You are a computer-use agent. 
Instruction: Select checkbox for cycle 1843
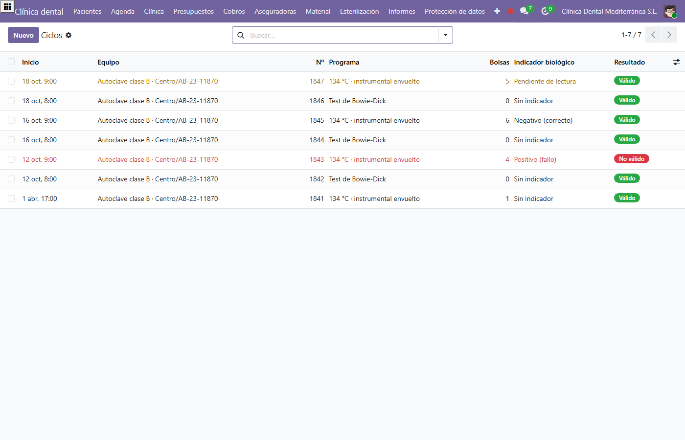coord(11,159)
